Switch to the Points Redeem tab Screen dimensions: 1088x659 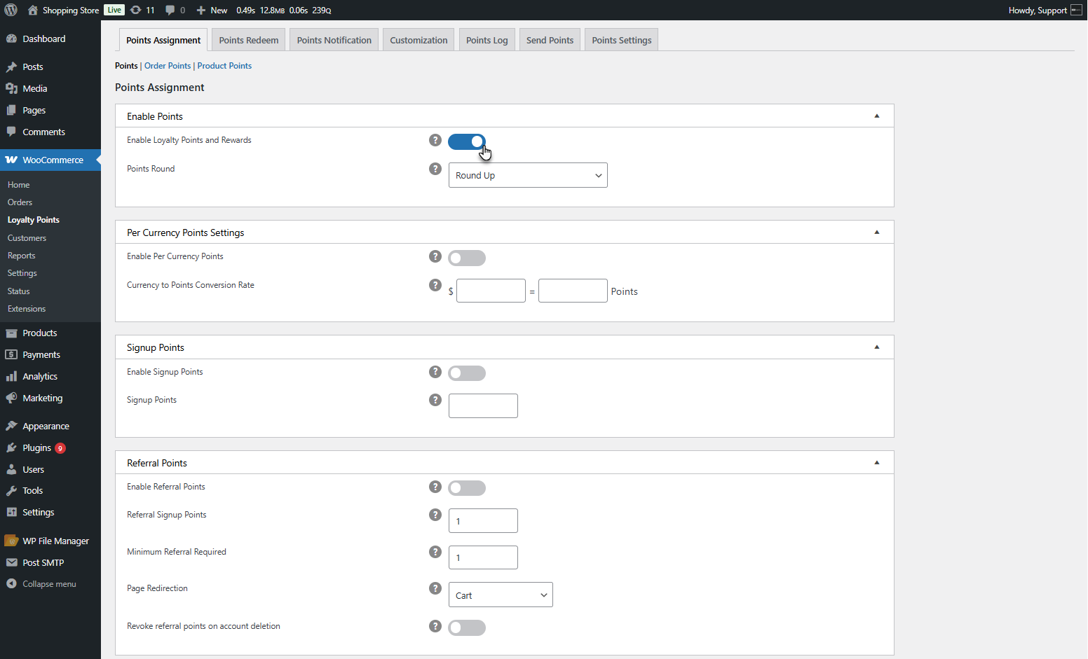[249, 40]
